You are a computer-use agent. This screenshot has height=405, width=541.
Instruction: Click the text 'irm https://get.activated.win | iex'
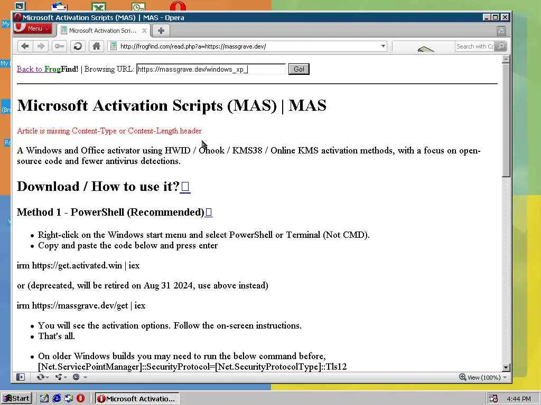78,266
